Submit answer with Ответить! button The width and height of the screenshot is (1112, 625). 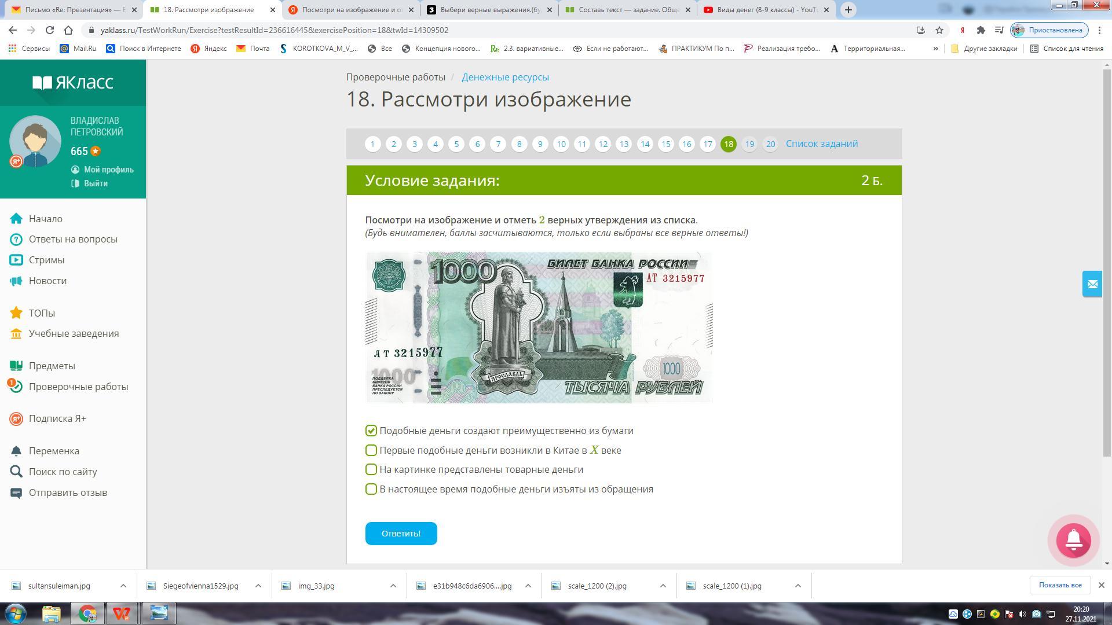pyautogui.click(x=401, y=534)
